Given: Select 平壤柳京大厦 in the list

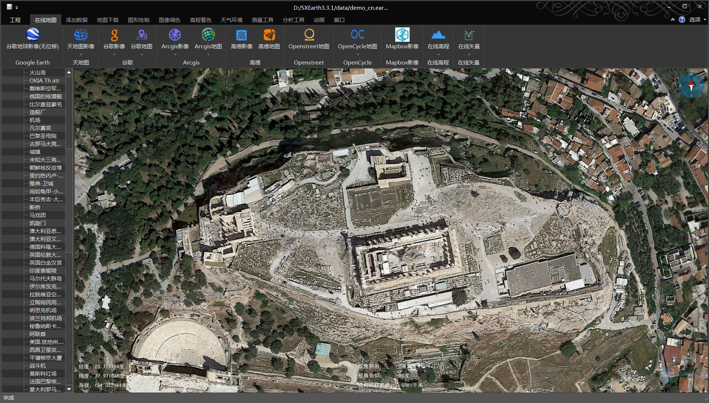Looking at the screenshot, I should [x=46, y=358].
